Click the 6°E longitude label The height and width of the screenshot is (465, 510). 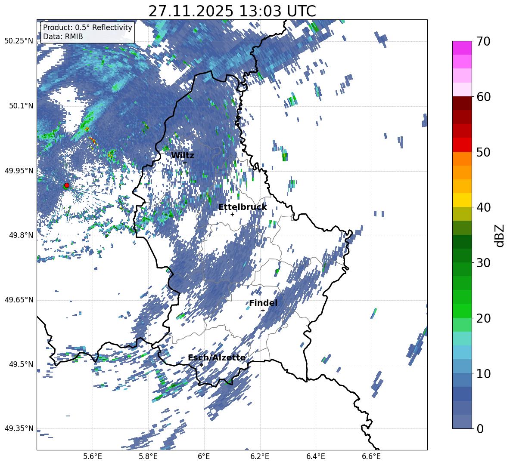204,457
